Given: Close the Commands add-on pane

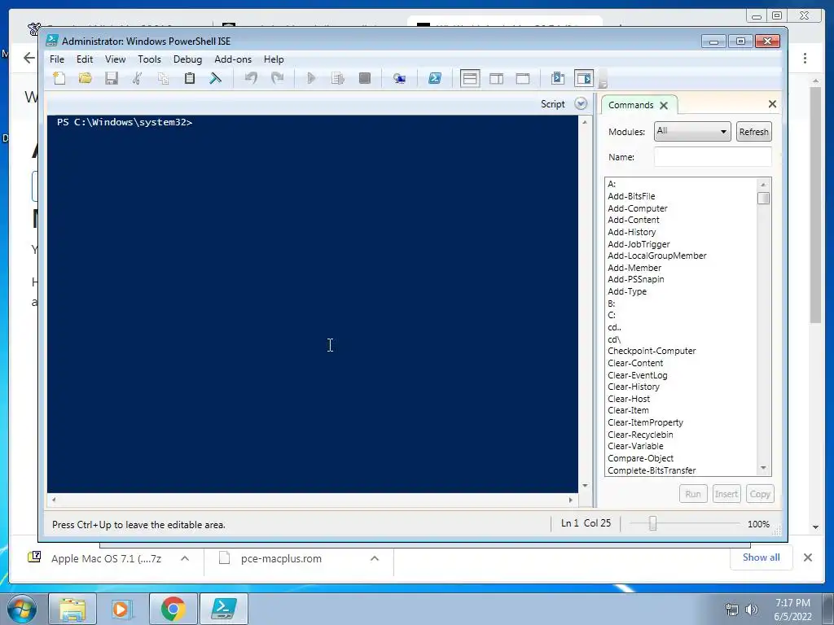Looking at the screenshot, I should pyautogui.click(x=772, y=104).
